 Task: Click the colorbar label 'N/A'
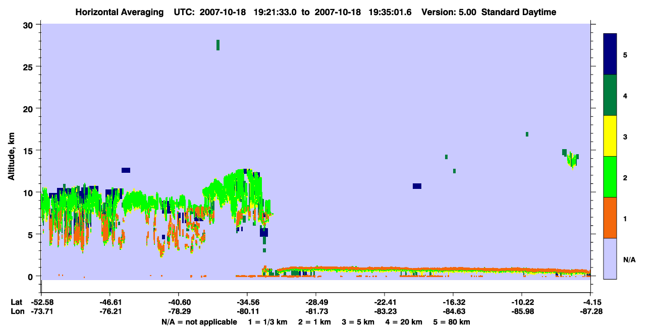[x=629, y=260]
